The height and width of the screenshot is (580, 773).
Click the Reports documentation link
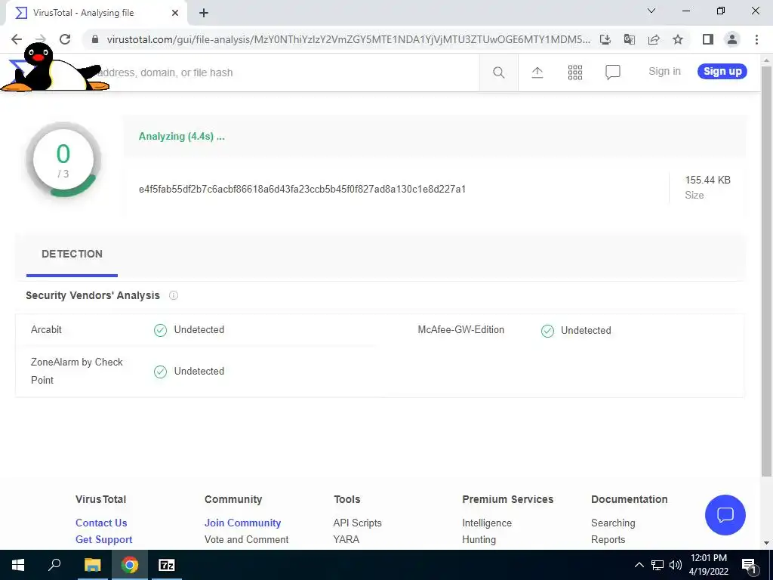[608, 539]
